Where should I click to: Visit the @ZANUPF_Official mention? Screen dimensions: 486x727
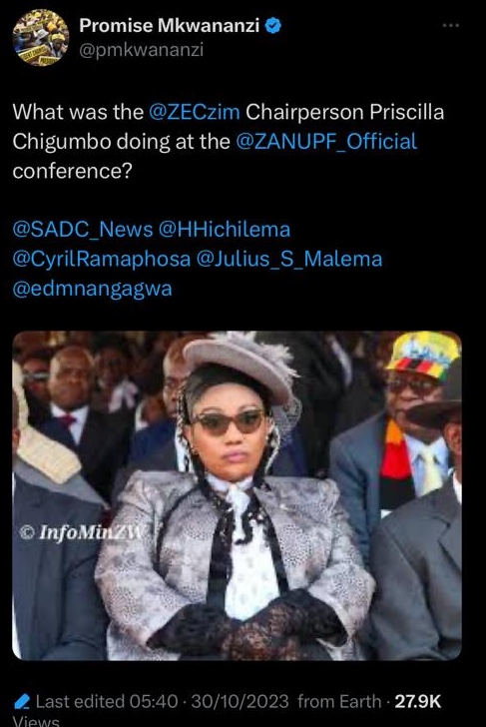tap(326, 142)
